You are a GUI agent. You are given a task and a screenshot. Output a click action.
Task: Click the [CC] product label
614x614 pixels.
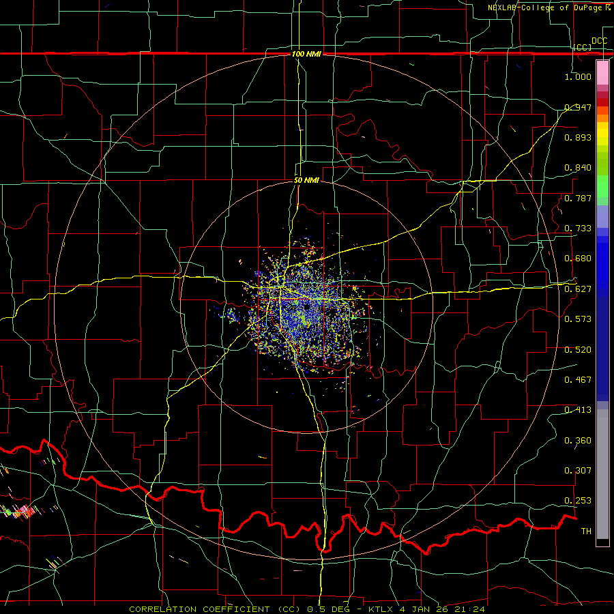click(x=583, y=47)
